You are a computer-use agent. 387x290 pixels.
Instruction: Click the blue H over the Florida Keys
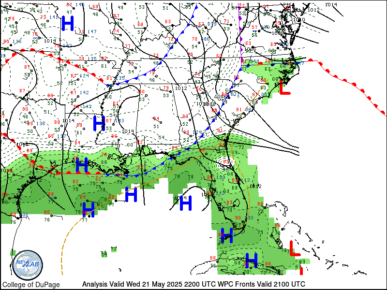pos(227,235)
